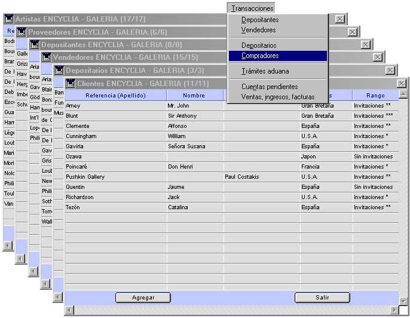410x318 pixels.
Task: Close the Clientes window
Action: 402,84
